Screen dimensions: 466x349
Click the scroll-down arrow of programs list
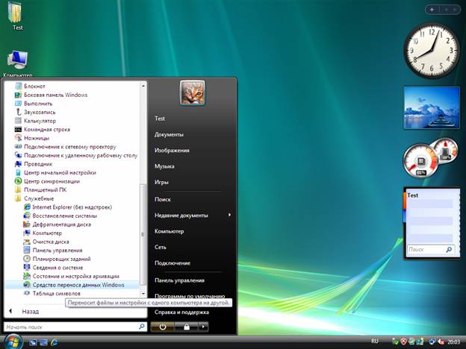coord(143,294)
